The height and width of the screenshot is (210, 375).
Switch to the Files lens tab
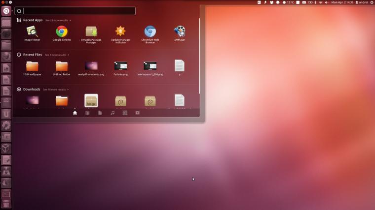pos(100,113)
